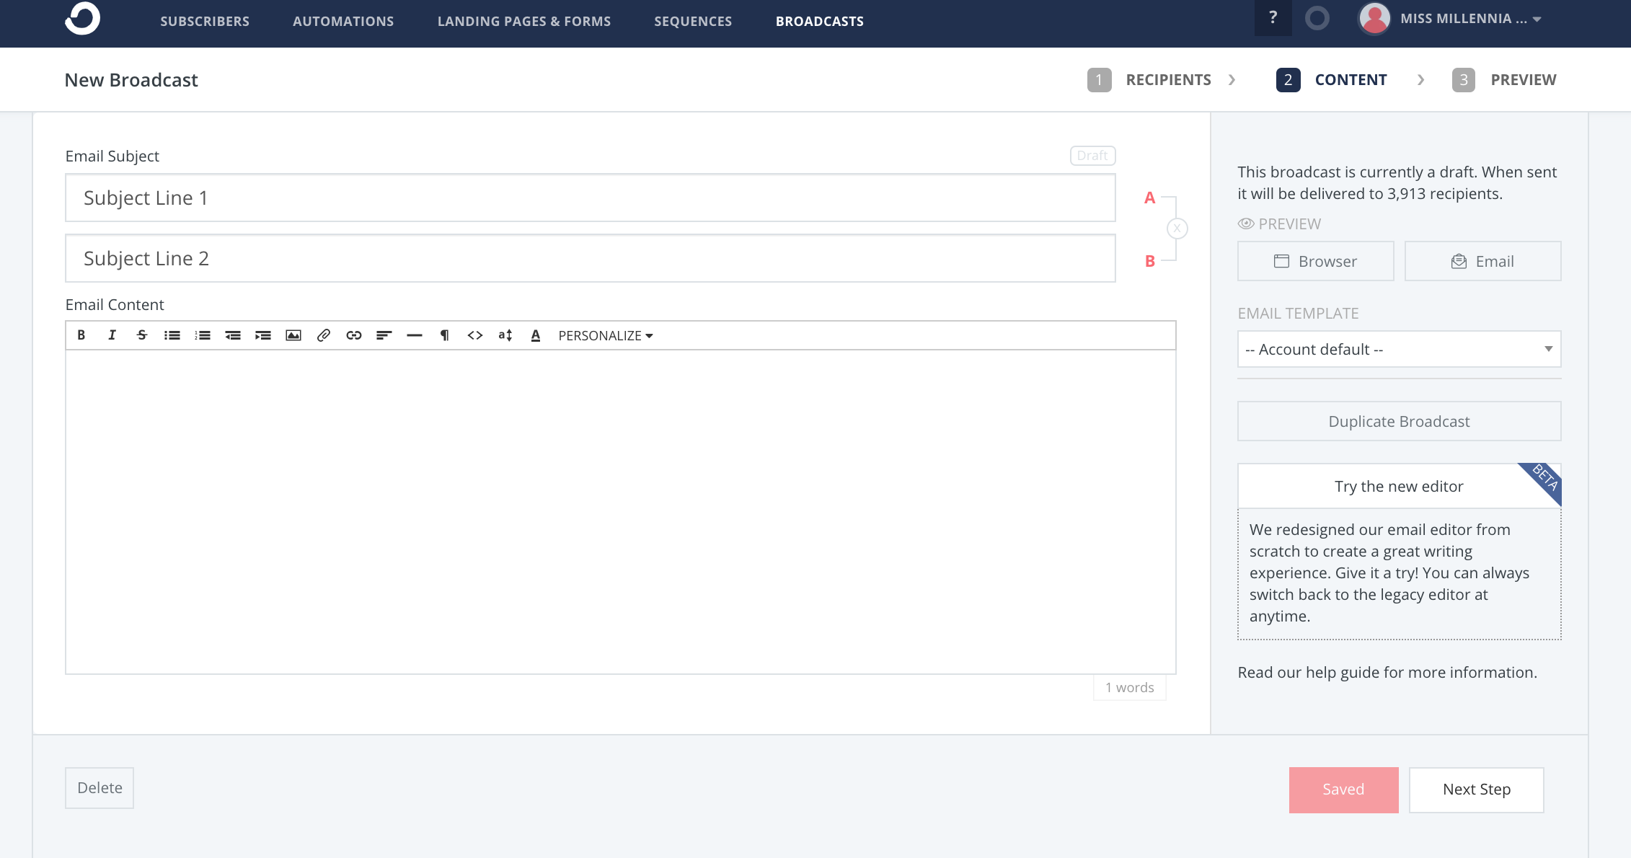Remove the A/B test split variant
The height and width of the screenshot is (858, 1631).
(x=1177, y=228)
